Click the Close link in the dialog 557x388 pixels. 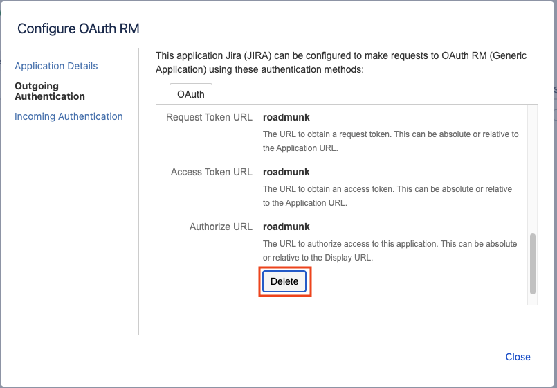[x=518, y=357]
